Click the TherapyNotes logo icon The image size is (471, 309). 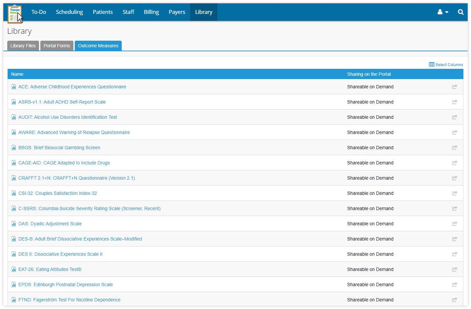pyautogui.click(x=15, y=14)
